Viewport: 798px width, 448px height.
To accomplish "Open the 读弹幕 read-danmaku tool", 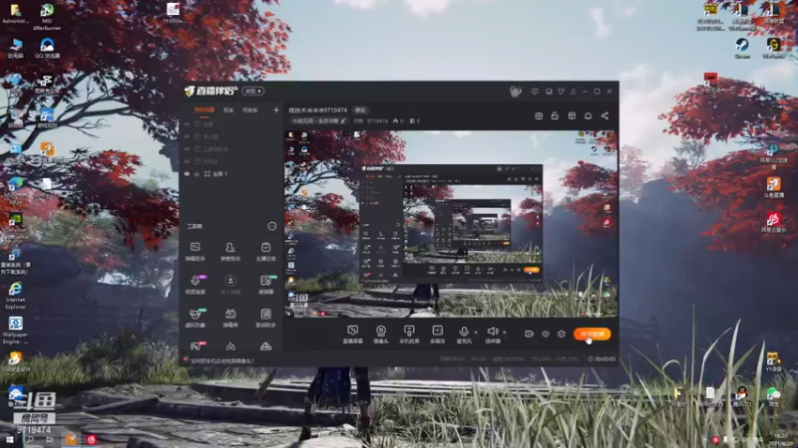I will click(265, 285).
